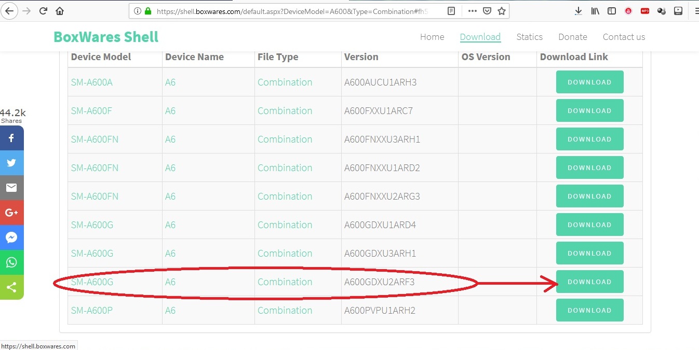This screenshot has width=699, height=350.
Task: Download the A600PVPU1ARH2 file
Action: (x=589, y=310)
